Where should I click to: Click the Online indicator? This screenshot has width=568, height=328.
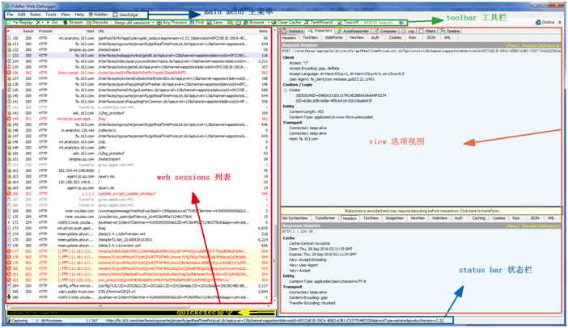tap(545, 23)
